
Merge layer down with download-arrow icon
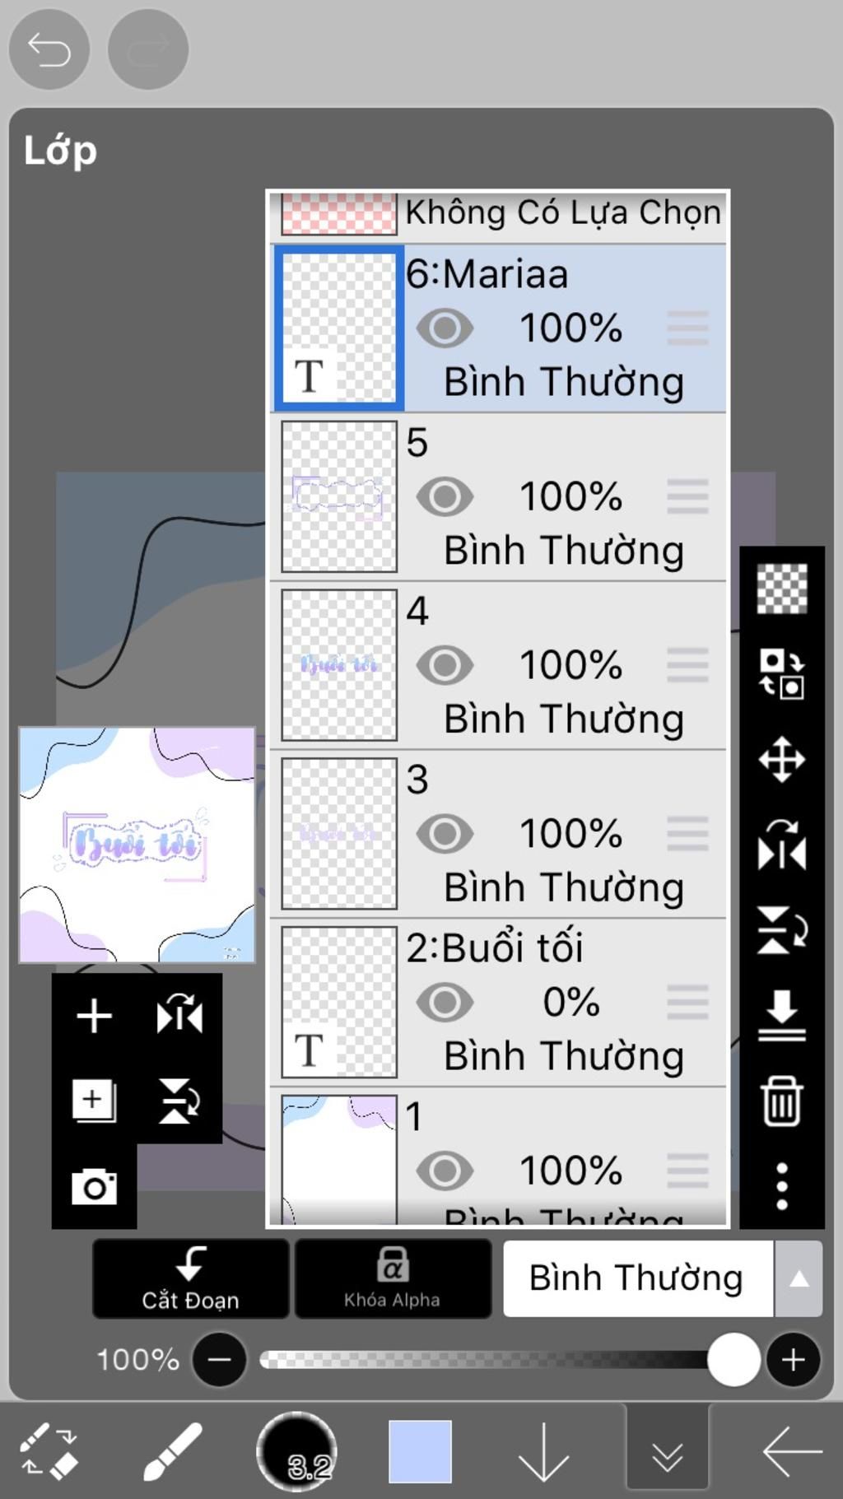(781, 1016)
